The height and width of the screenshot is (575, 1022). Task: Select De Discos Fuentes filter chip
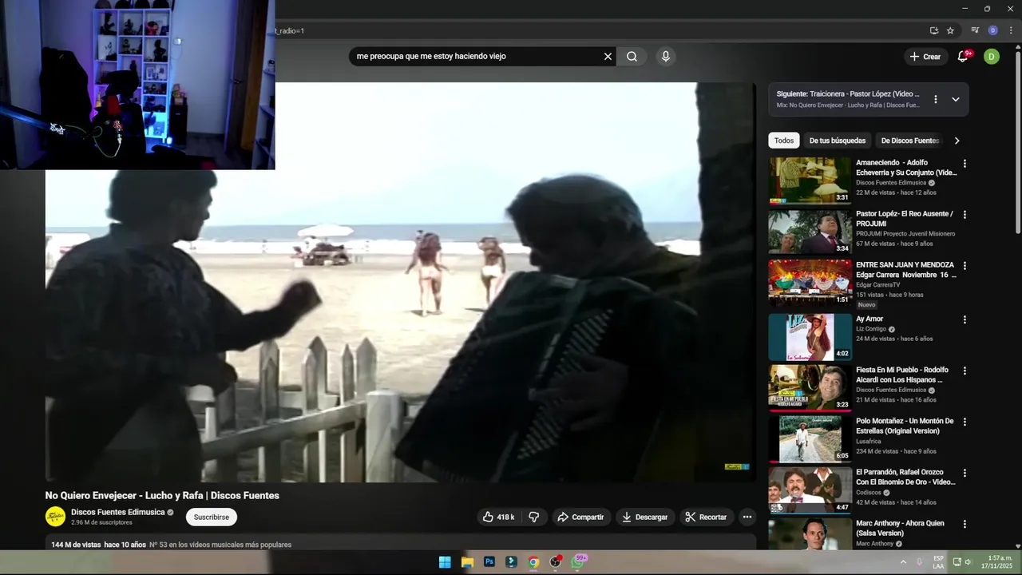(x=909, y=141)
